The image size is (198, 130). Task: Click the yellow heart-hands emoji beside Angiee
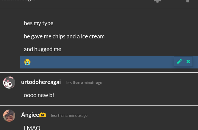43,115
